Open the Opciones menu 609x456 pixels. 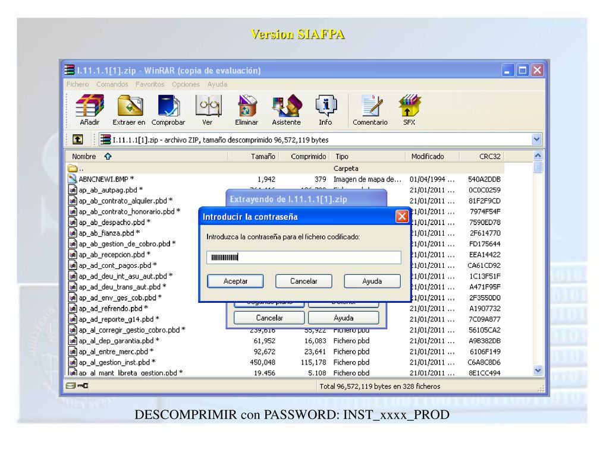pos(186,84)
